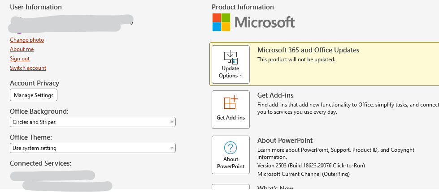Click the About PowerPoint question mark icon
The image size is (439, 192).
(230, 148)
